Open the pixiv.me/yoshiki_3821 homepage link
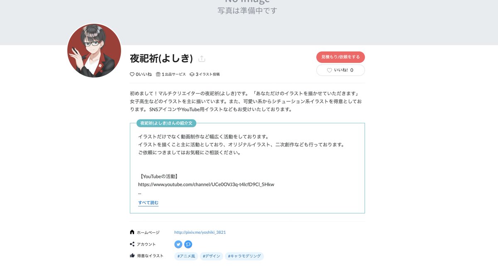This screenshot has height=269, width=498. tap(200, 232)
